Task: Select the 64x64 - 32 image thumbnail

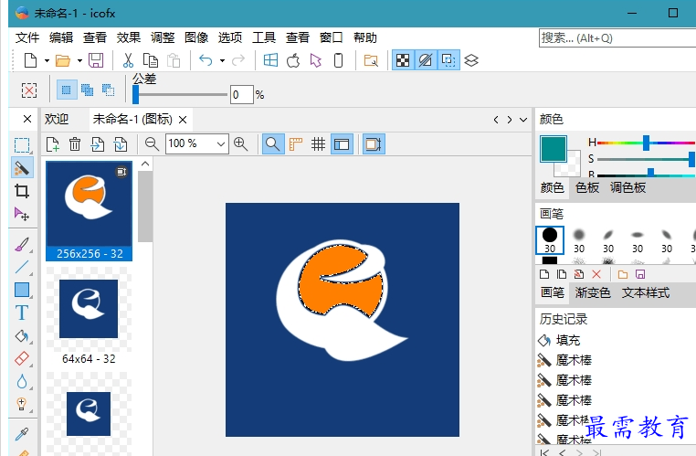Action: [89, 311]
